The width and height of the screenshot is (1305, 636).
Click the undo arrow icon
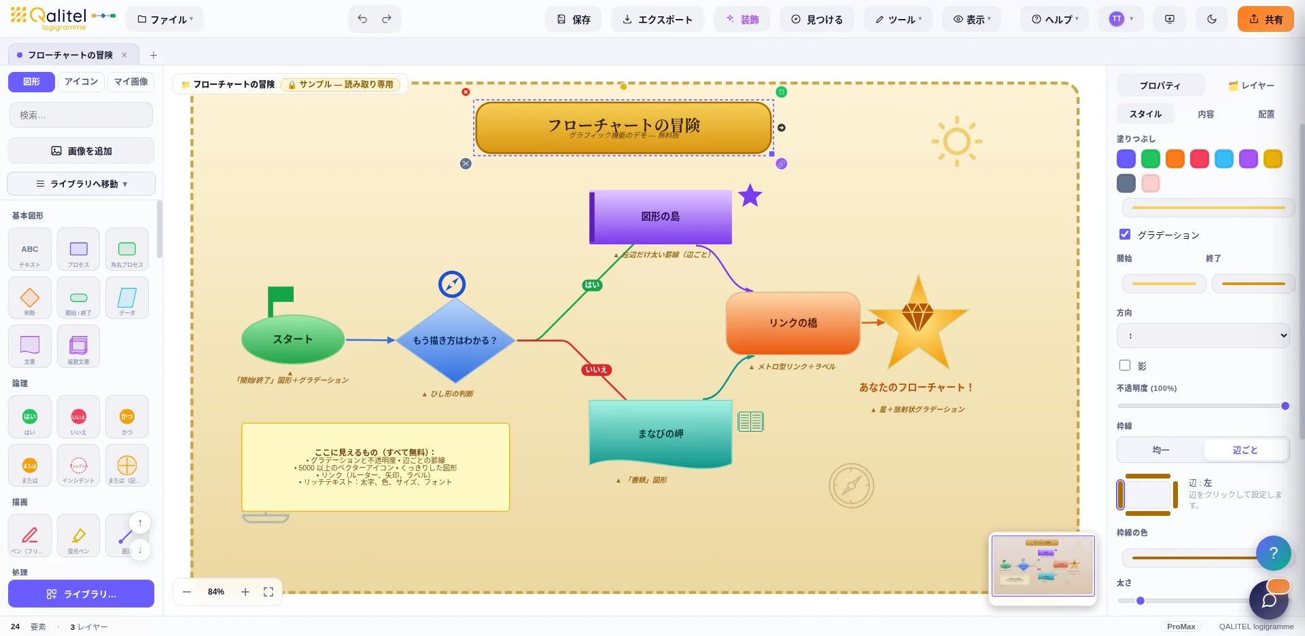pyautogui.click(x=362, y=19)
